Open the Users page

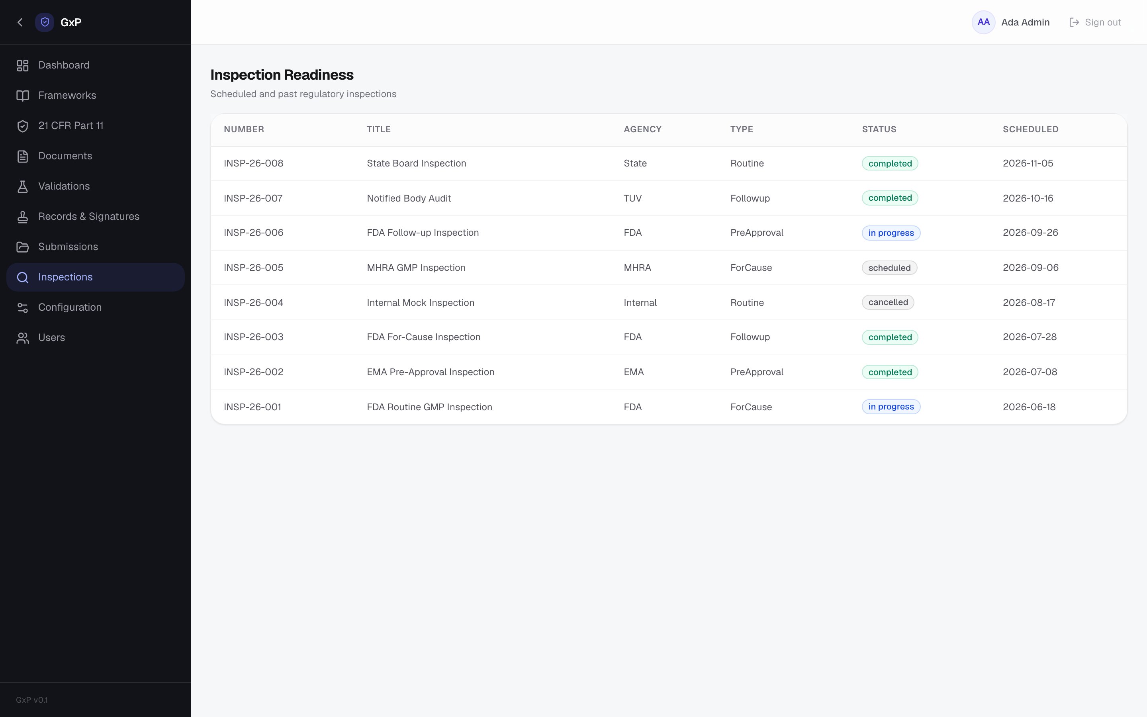click(95, 338)
